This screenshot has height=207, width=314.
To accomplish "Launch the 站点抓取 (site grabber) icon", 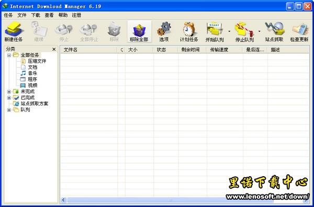I will (x=274, y=31).
